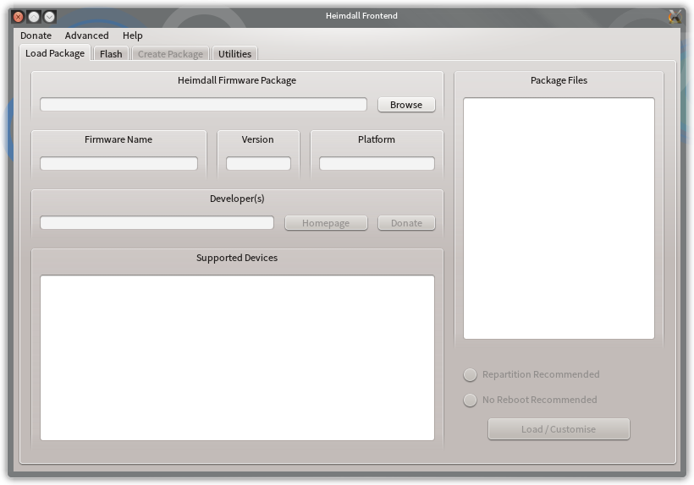
Task: Select the Create Package tab
Action: coord(170,54)
